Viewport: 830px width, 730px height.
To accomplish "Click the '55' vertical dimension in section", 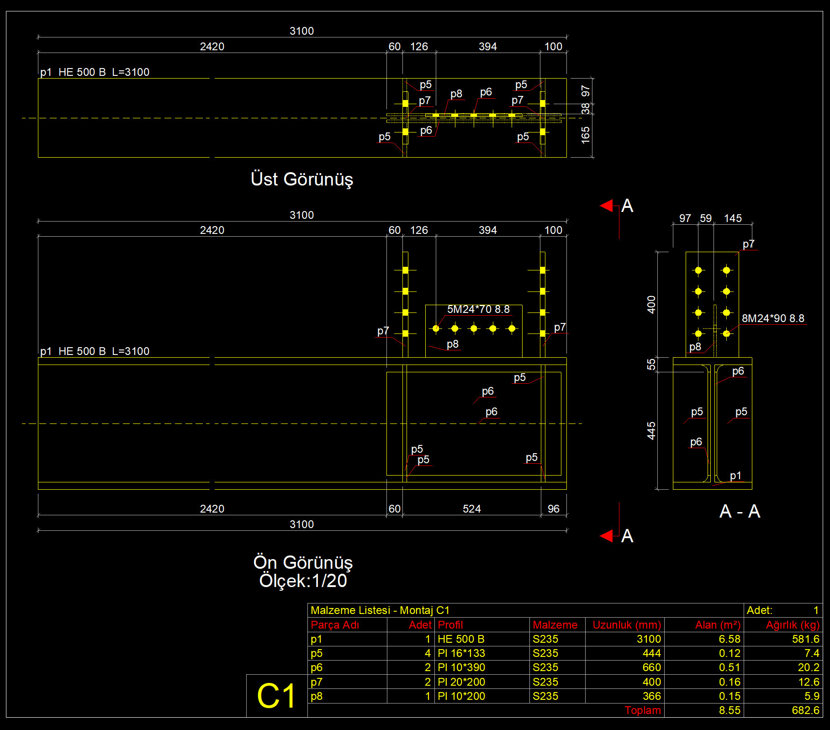I will coord(651,364).
